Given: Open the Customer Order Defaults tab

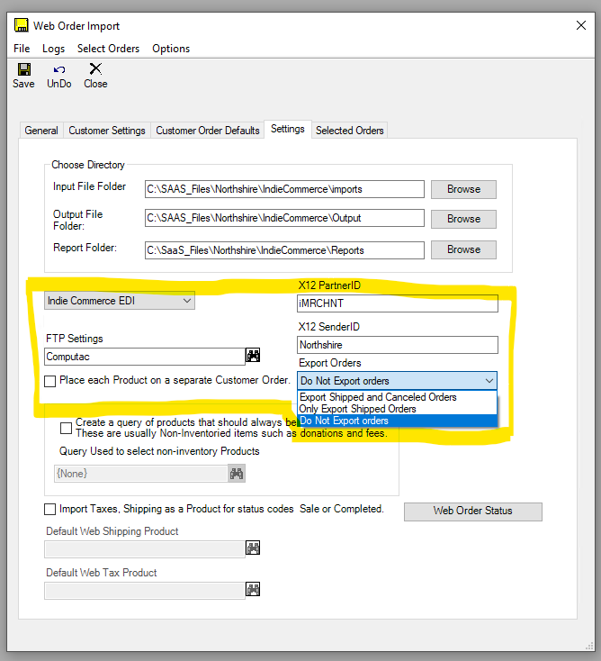Looking at the screenshot, I should tap(208, 131).
